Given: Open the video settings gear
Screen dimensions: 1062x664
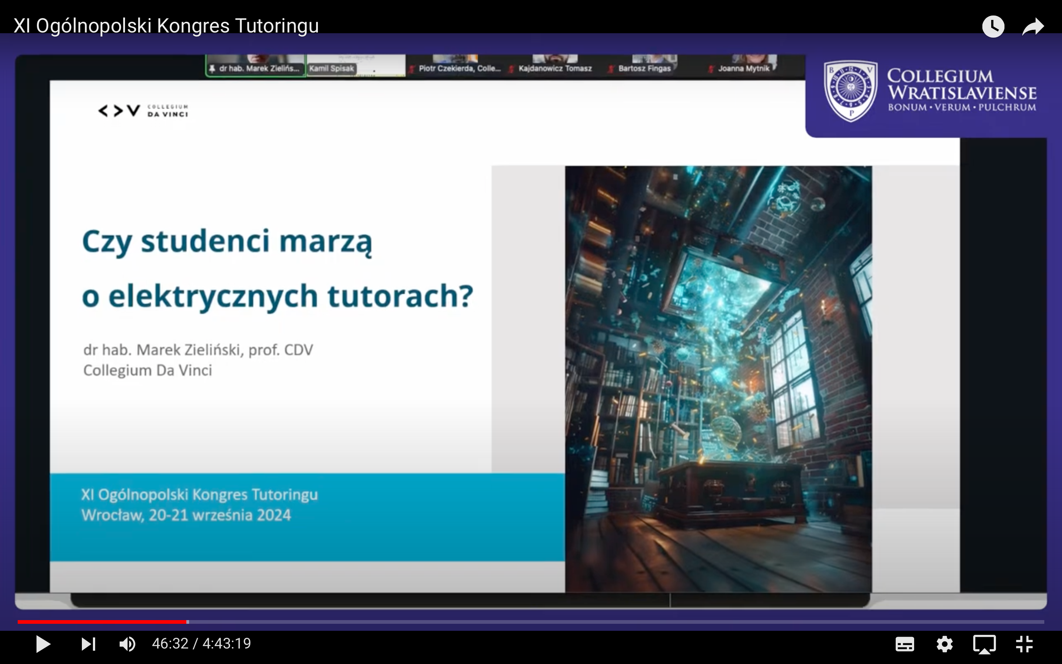Looking at the screenshot, I should coord(944,644).
